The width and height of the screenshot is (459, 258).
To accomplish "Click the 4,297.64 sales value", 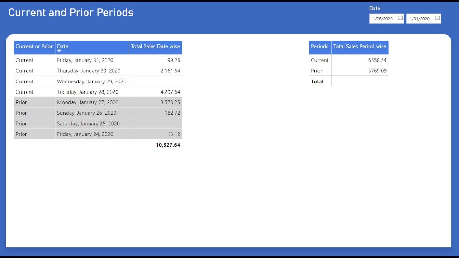I will (170, 92).
